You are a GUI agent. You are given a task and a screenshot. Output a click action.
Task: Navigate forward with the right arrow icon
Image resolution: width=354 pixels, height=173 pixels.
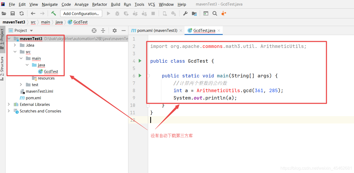pyautogui.click(x=42, y=13)
